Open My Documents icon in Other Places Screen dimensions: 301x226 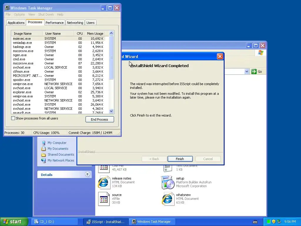coord(44,149)
